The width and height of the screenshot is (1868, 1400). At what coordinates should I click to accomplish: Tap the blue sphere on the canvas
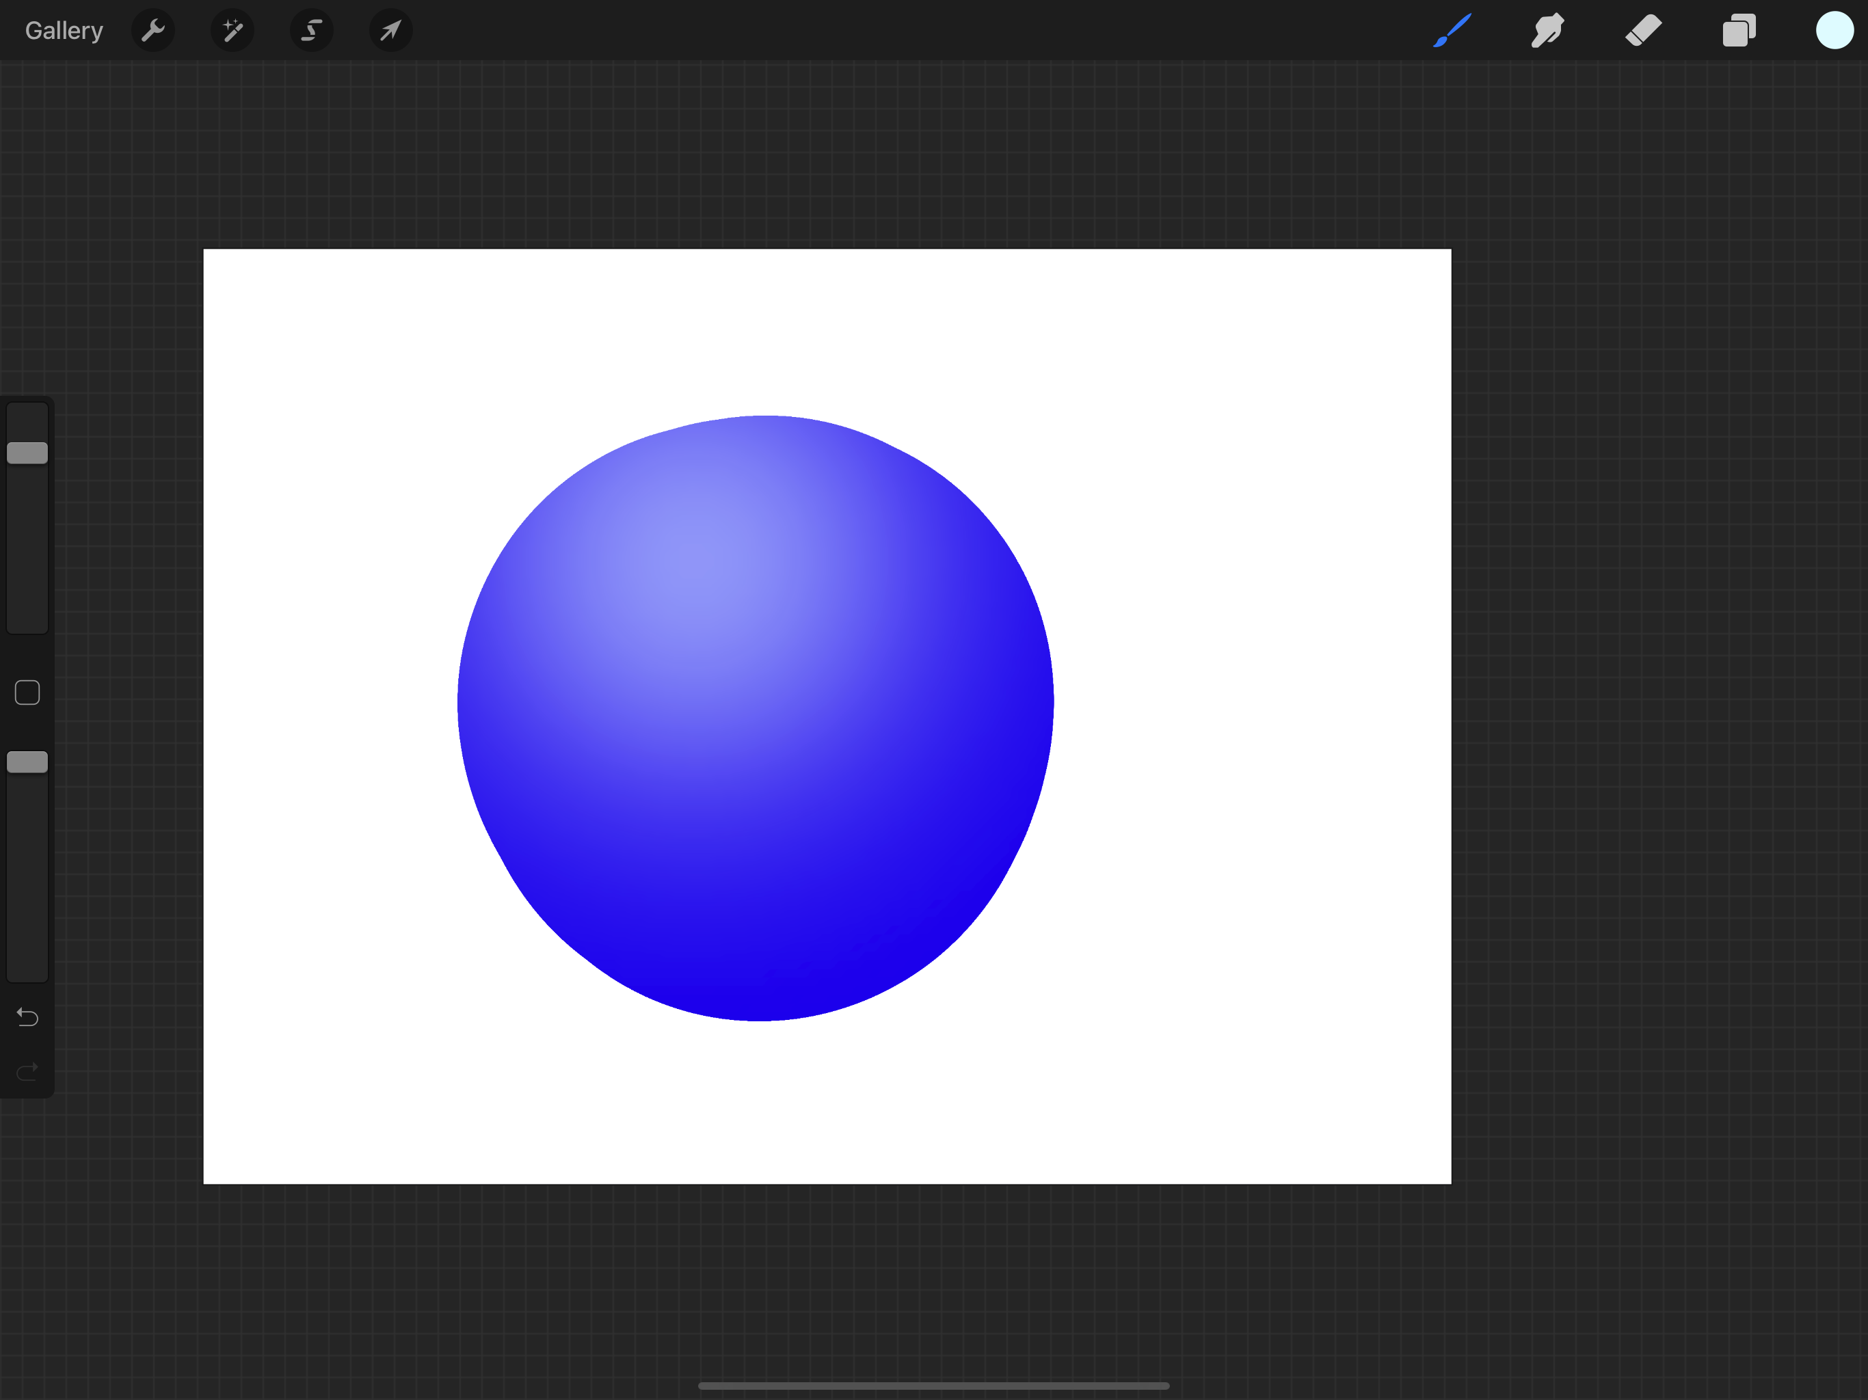click(756, 718)
